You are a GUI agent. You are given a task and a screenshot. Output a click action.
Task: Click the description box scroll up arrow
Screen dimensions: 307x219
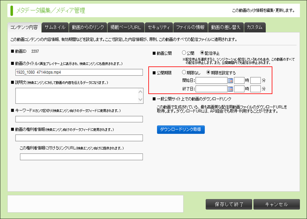140,92
